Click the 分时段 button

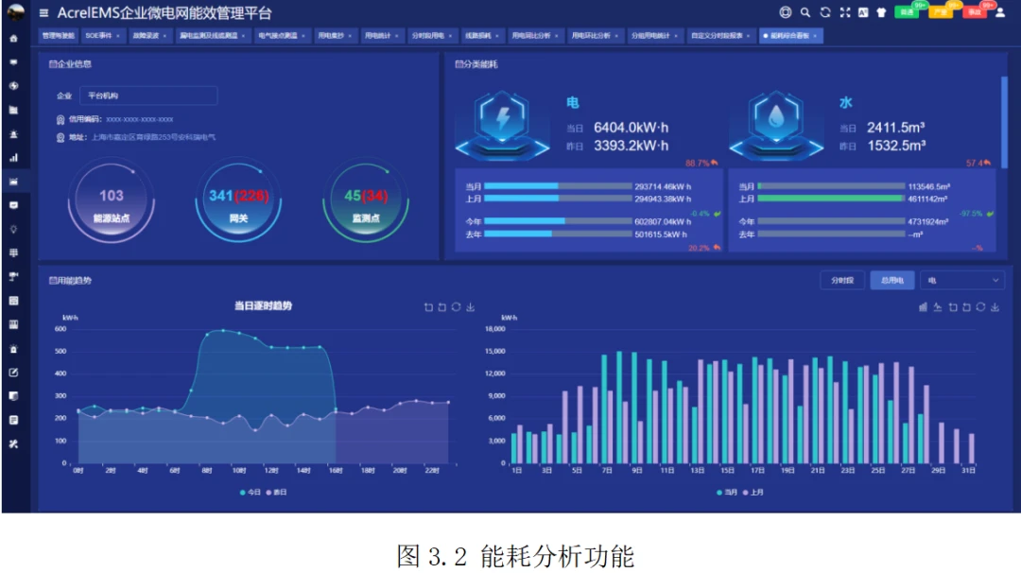pyautogui.click(x=841, y=281)
